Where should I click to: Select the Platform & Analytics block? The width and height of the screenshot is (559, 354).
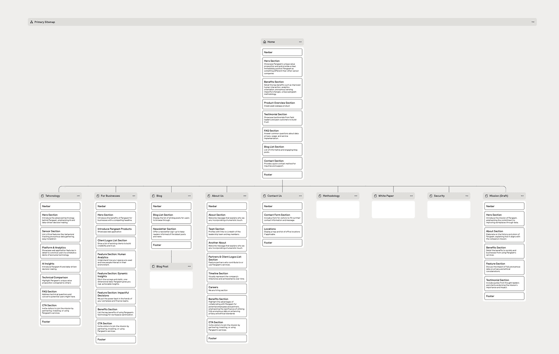pos(60,251)
